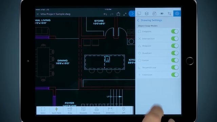Open the Measure tool
This screenshot has height=122, width=217.
[97, 110]
